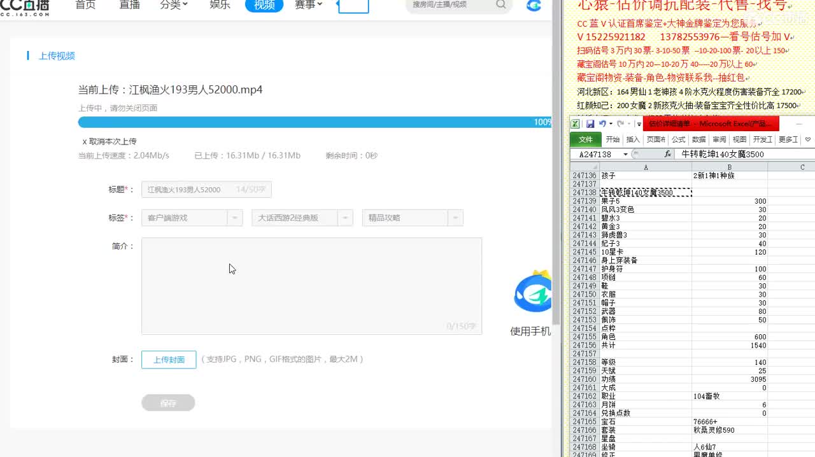Click Excel Save icon in quick access toolbar
The height and width of the screenshot is (457, 815).
[x=590, y=124]
